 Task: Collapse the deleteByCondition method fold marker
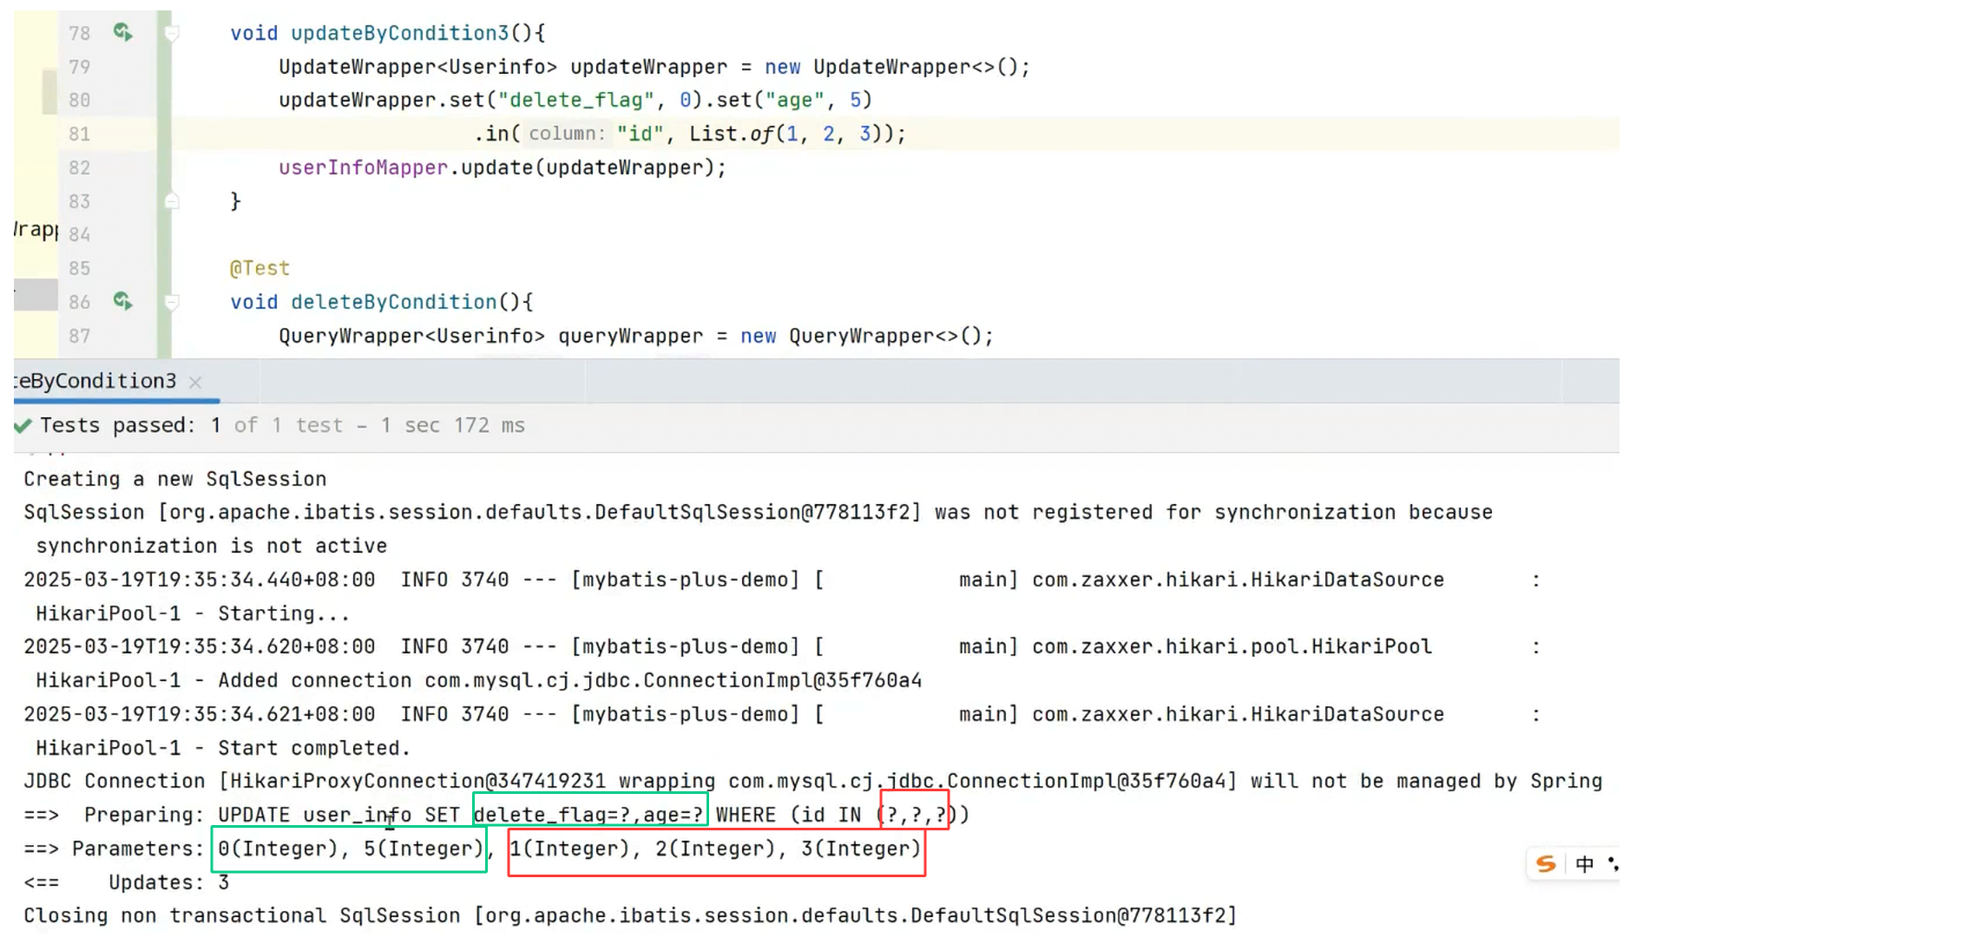172,303
